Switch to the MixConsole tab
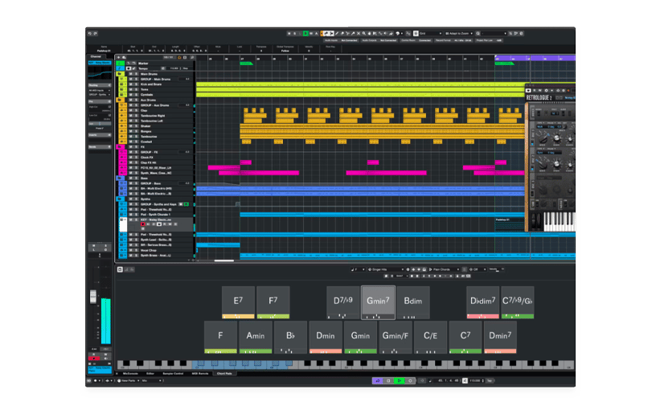 [x=131, y=373]
